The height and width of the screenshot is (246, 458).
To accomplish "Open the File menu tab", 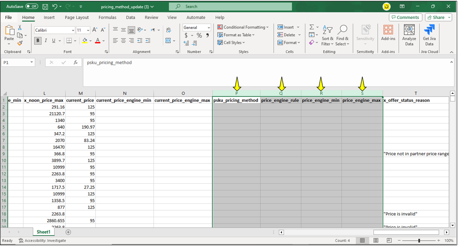I will pyautogui.click(x=8, y=18).
